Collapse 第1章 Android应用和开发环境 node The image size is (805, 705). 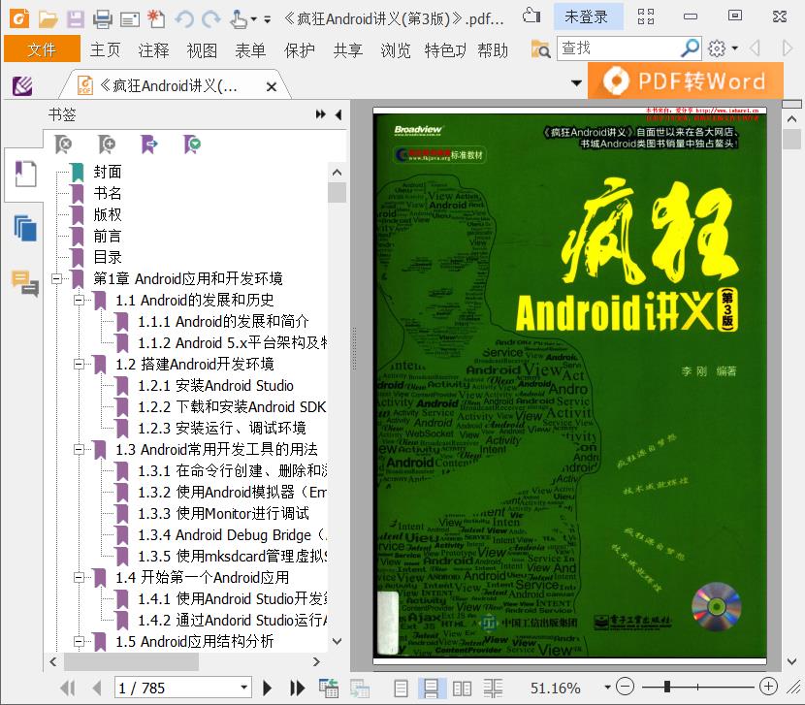(x=56, y=279)
